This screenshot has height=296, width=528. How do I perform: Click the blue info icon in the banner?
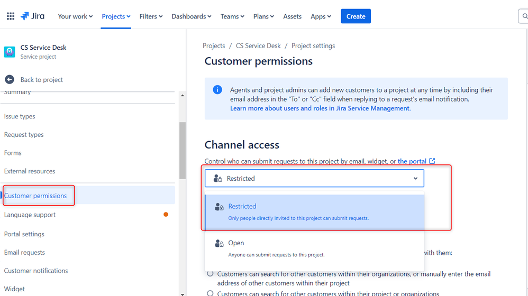pyautogui.click(x=217, y=90)
